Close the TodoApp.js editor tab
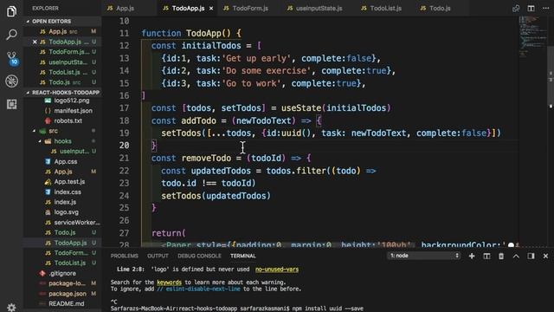This screenshot has height=312, width=554. point(211,8)
